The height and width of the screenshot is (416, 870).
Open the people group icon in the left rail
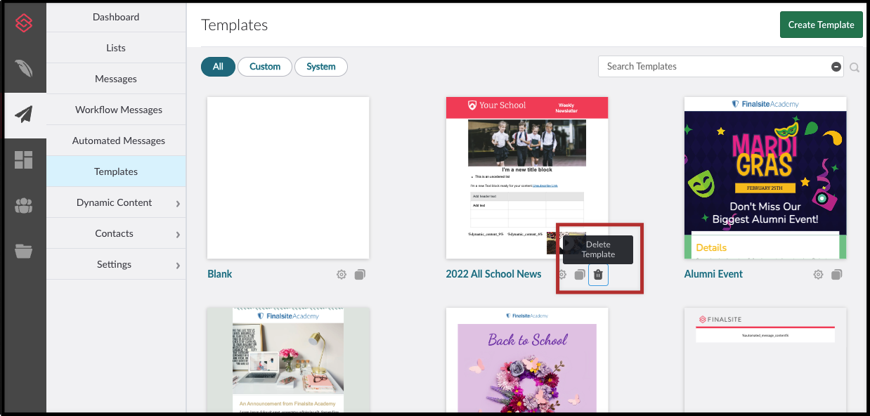click(24, 205)
